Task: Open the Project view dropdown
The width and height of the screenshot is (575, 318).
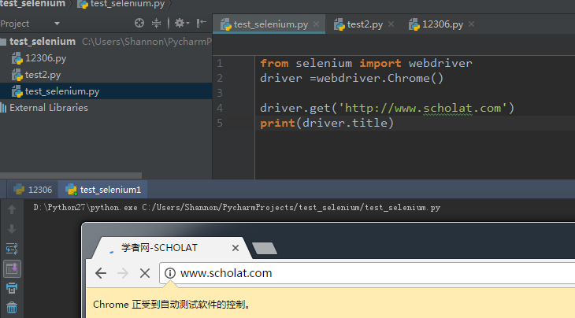Action: click(x=57, y=24)
